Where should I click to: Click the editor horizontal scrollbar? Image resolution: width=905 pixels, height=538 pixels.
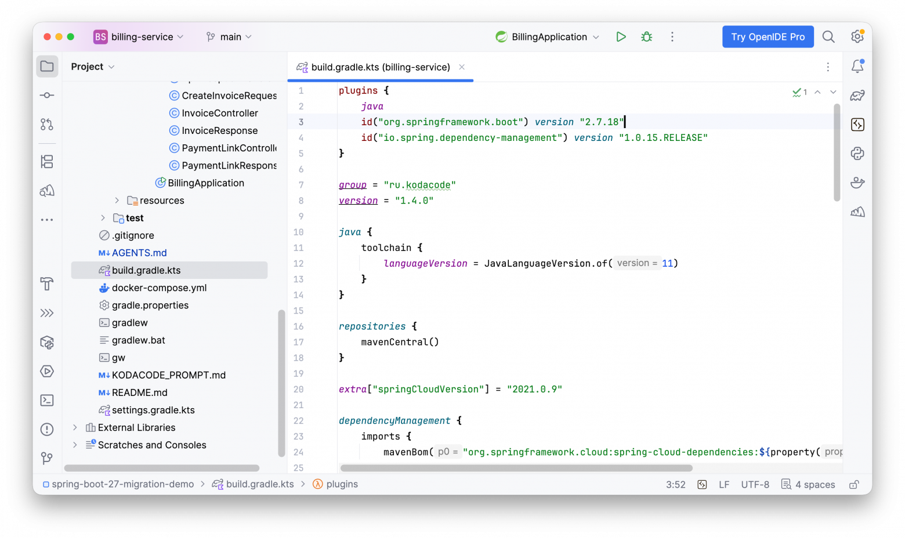(516, 468)
